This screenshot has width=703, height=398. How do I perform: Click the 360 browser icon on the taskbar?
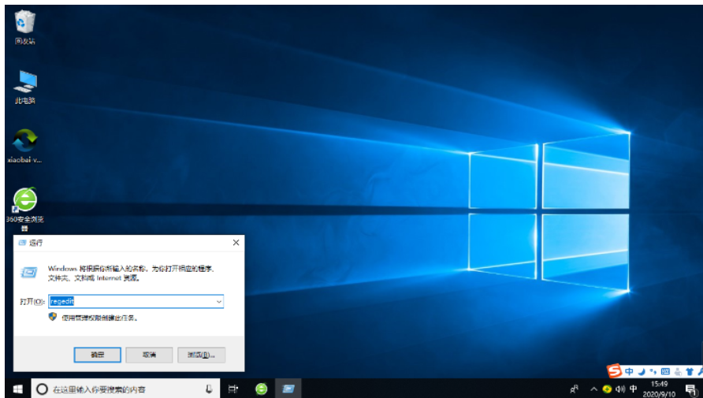coord(262,389)
